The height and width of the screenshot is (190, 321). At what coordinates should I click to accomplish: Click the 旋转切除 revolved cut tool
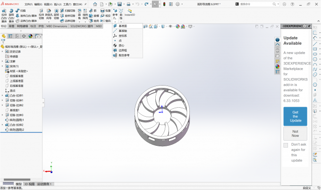coord(56,14)
